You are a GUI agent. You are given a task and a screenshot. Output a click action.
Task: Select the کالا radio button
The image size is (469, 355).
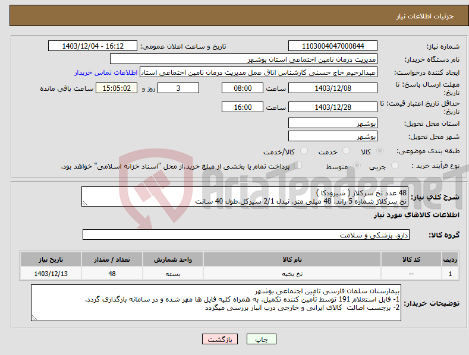pos(380,151)
